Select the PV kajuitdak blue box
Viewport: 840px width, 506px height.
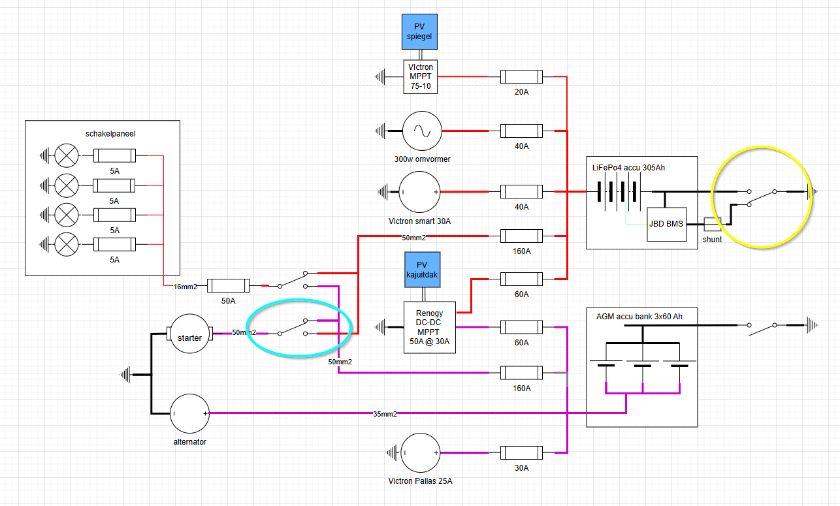click(x=423, y=268)
